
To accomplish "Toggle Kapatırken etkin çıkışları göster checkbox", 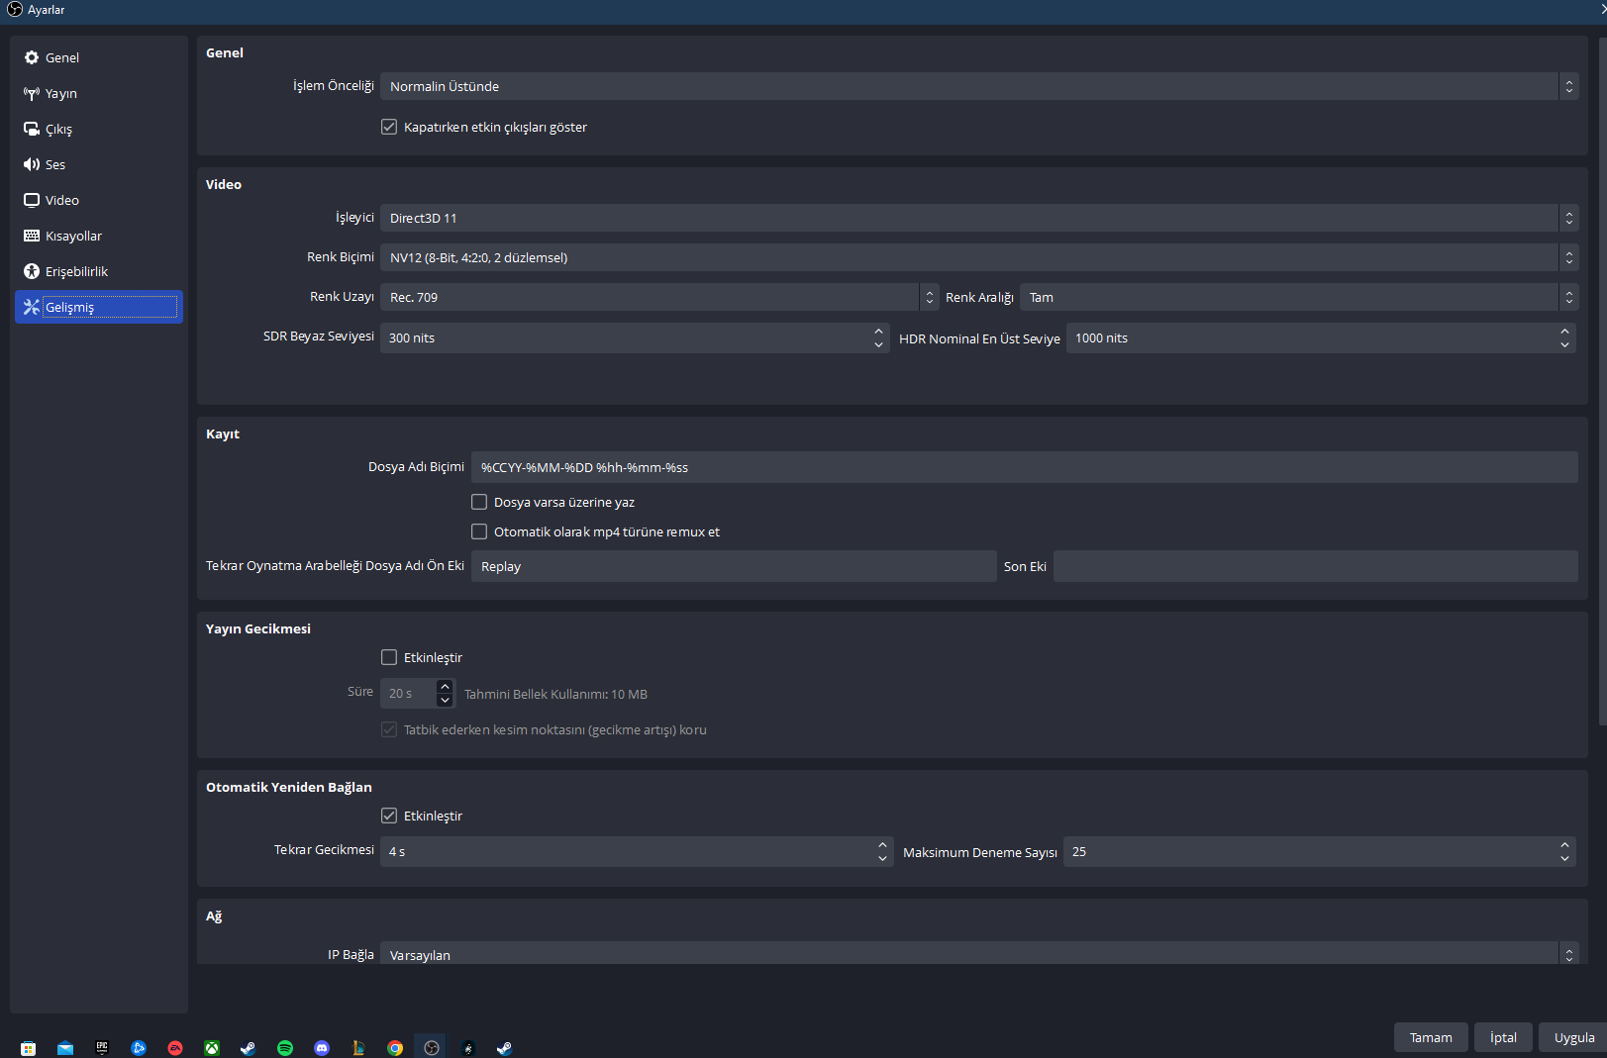I will click(389, 127).
